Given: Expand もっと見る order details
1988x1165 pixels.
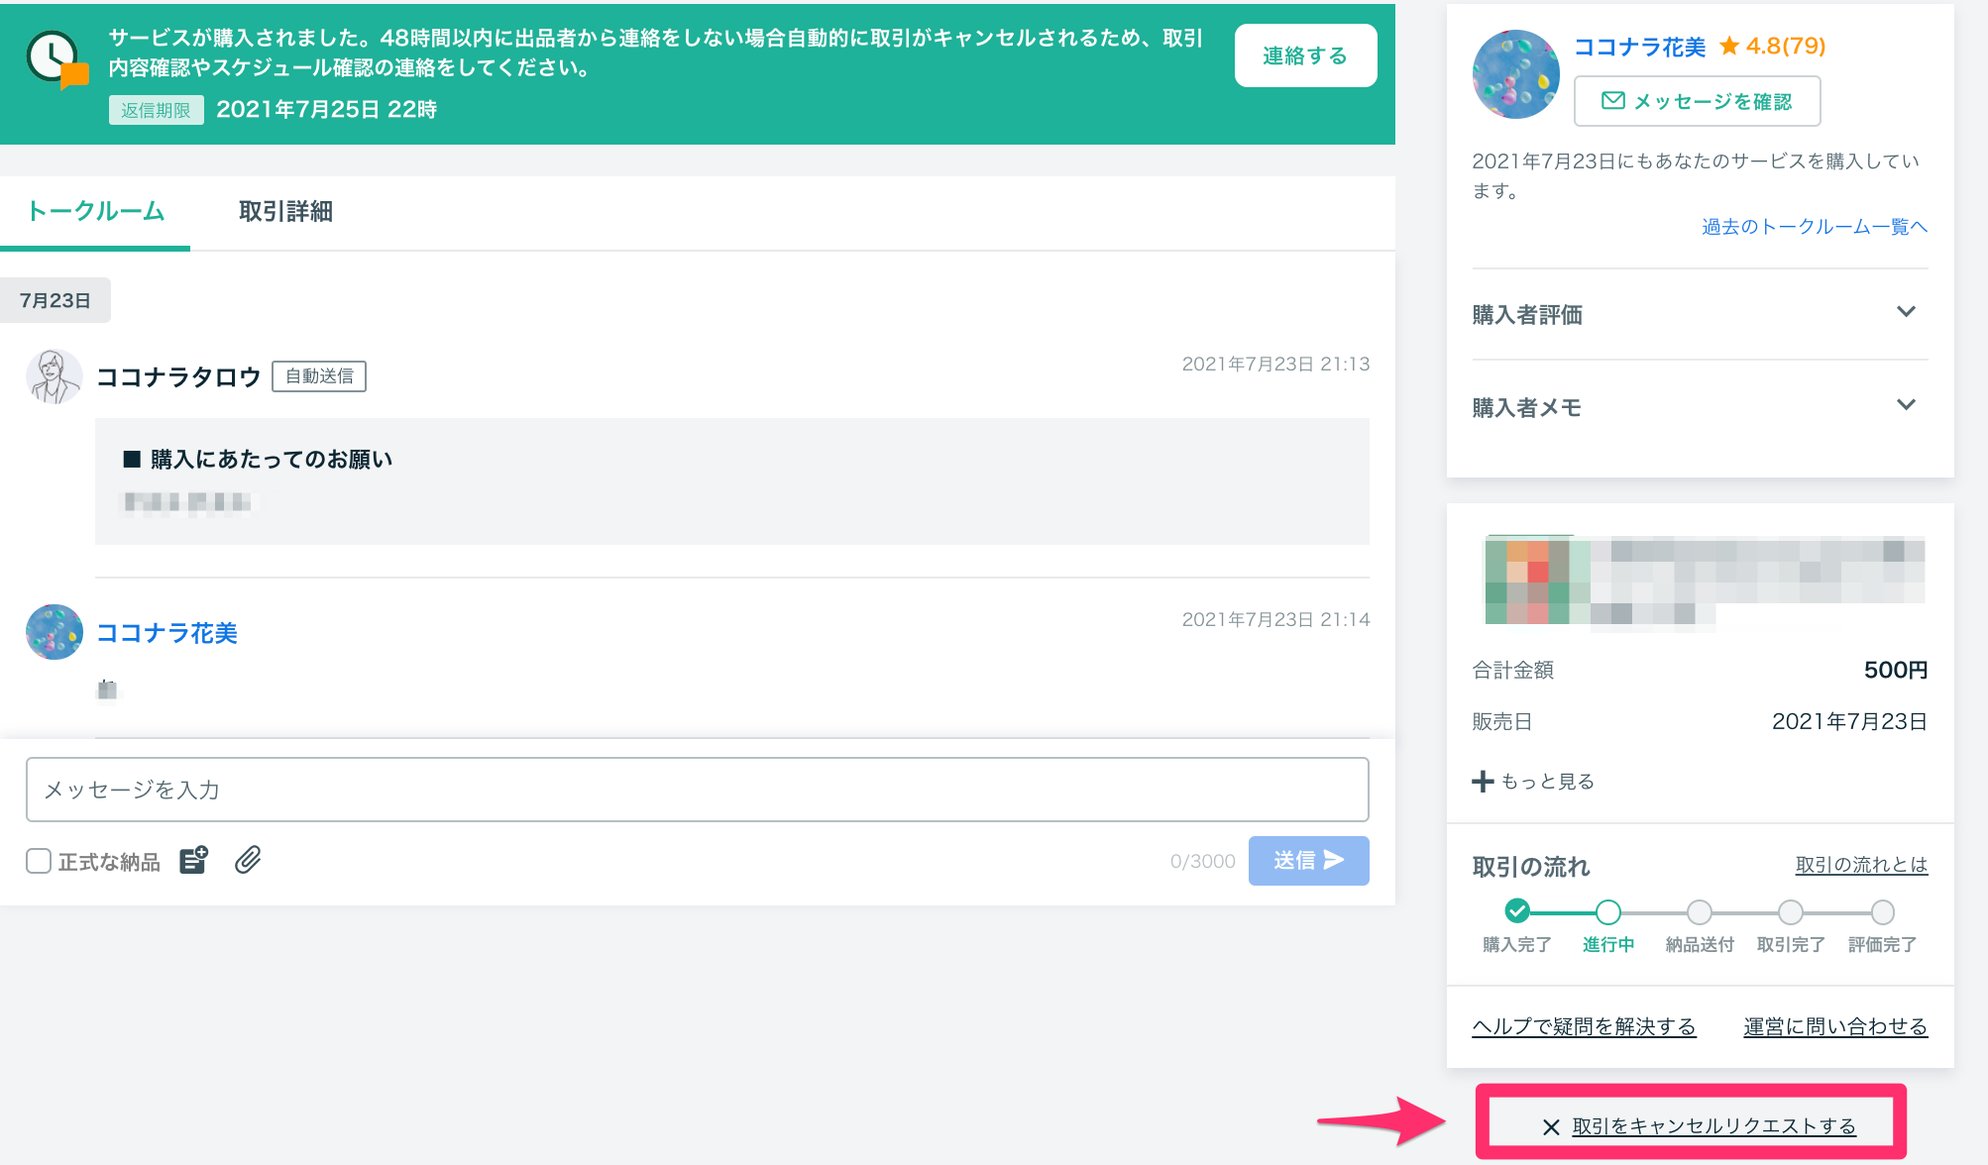Looking at the screenshot, I should [x=1533, y=782].
